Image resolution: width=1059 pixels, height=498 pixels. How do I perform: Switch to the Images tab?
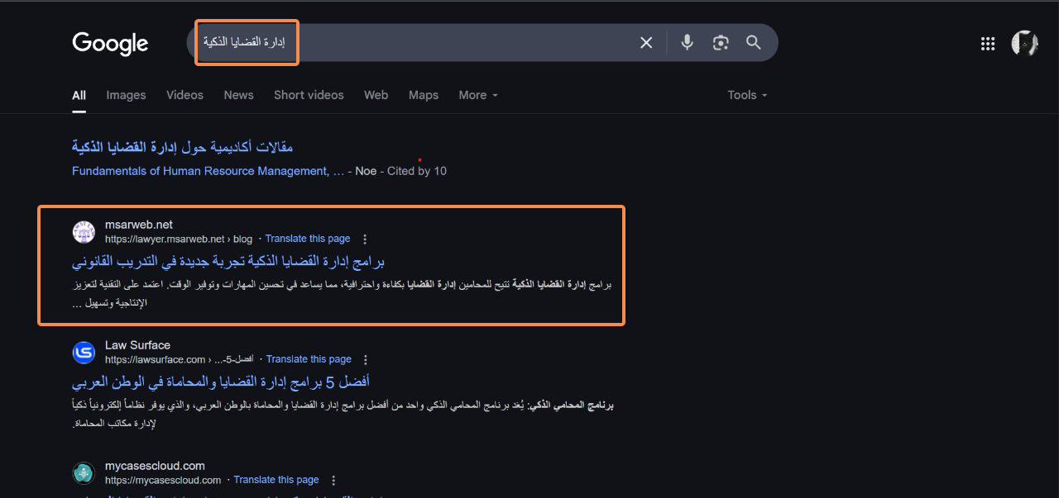[126, 95]
